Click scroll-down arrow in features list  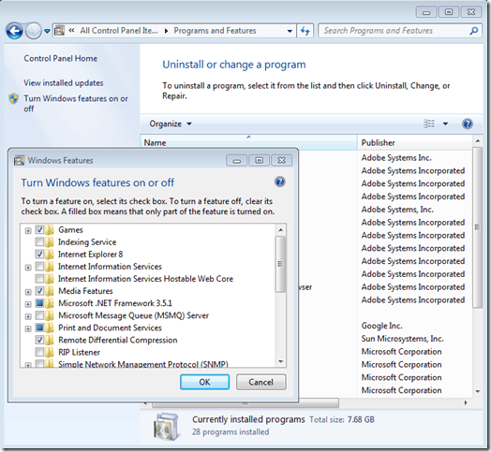pos(281,361)
